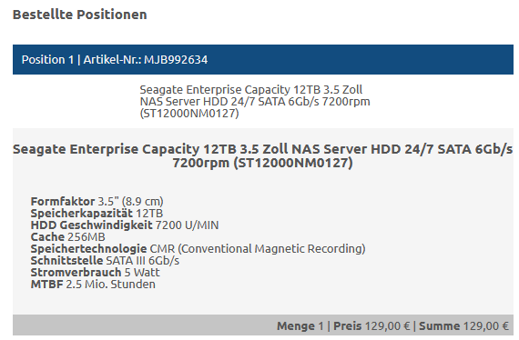Click the Cache 256MB specification
Screen dimensions: 519x340
coord(68,237)
